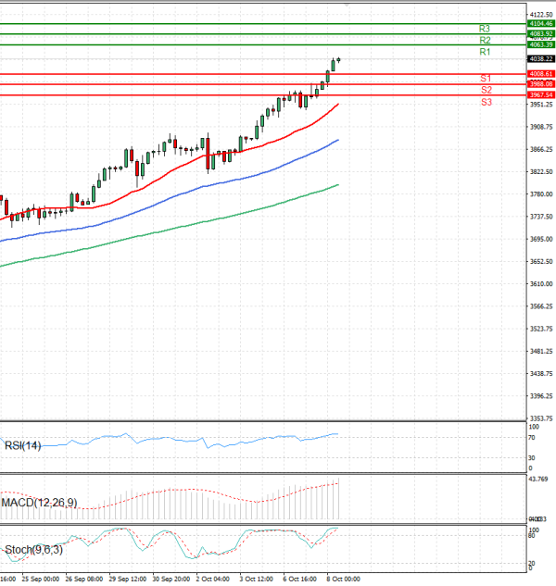Select the Stoch(9,6,3) indicator label
Viewport: 556px width, 586px height.
[x=34, y=550]
